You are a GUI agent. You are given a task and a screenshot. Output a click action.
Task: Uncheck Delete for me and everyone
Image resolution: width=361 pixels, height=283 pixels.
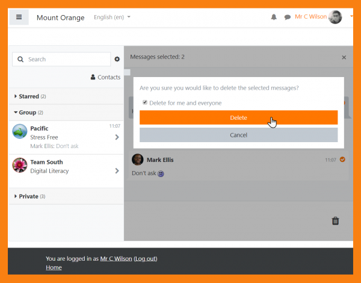click(145, 102)
